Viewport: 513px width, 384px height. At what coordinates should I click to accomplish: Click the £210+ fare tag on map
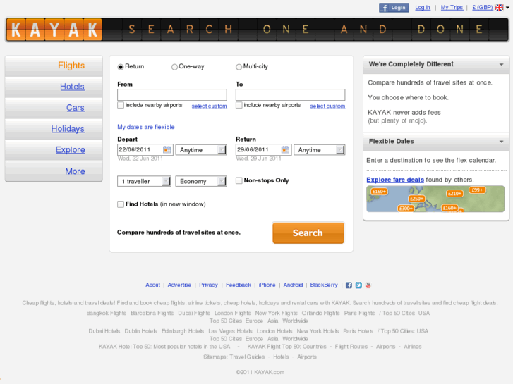[x=454, y=194]
